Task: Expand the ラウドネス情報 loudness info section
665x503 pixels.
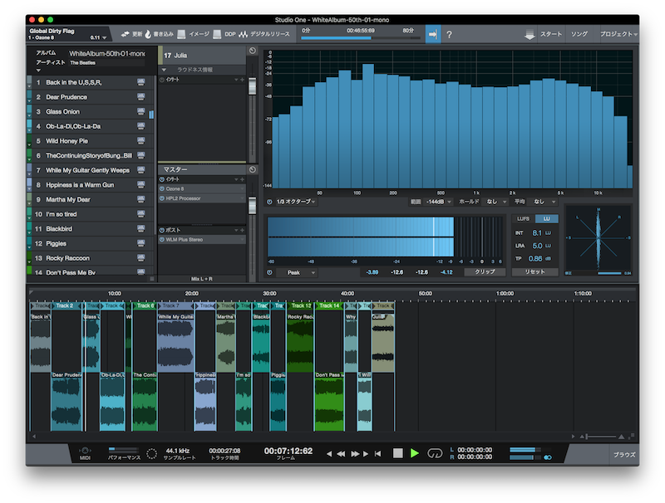Action: (x=164, y=70)
